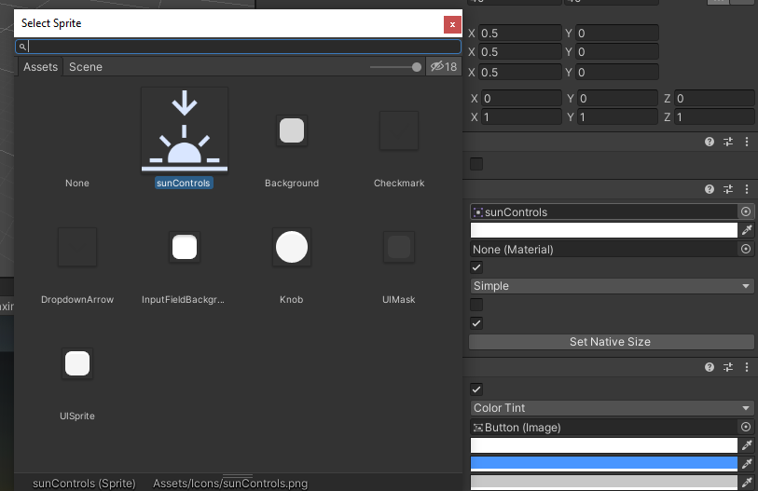This screenshot has width=758, height=491.
Task: Click the Button component's preset sliders icon
Action: coord(728,369)
